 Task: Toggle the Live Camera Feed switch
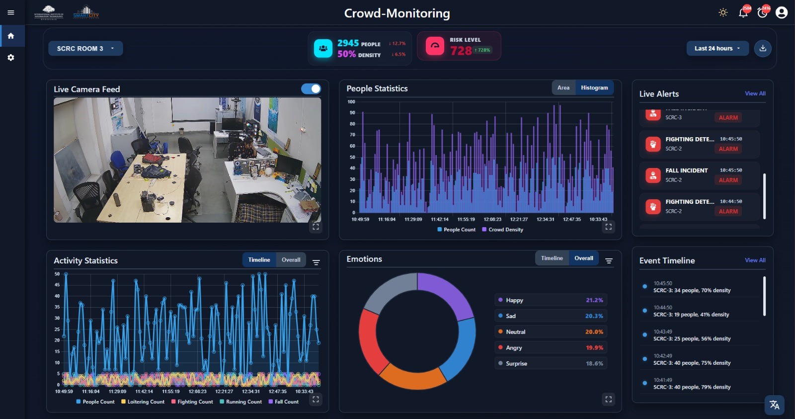pos(311,88)
